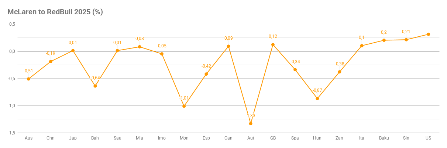
Task: Click the Aus x-axis label
Action: coord(28,138)
